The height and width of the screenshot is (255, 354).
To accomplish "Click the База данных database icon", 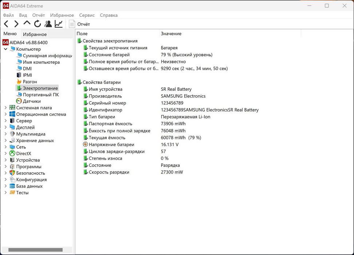I will point(12,186).
